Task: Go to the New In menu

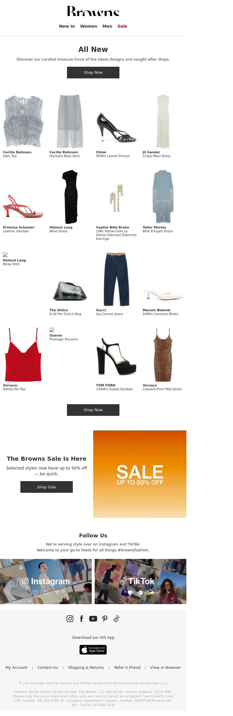Action: point(67,26)
